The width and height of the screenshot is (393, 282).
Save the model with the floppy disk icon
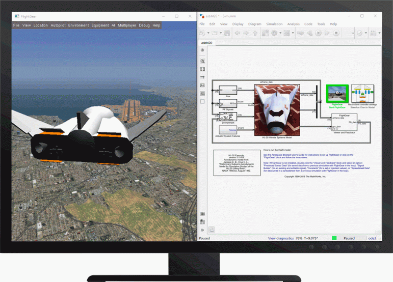pos(227,33)
